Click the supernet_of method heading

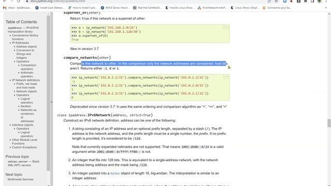click(x=82, y=13)
